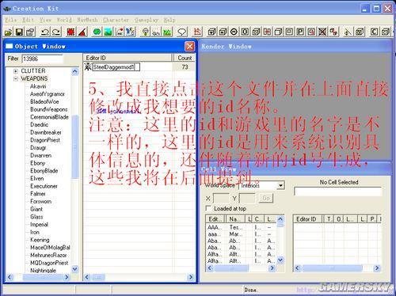
Task: Click the landscape heightmap toolbar icon
Action: click(108, 32)
